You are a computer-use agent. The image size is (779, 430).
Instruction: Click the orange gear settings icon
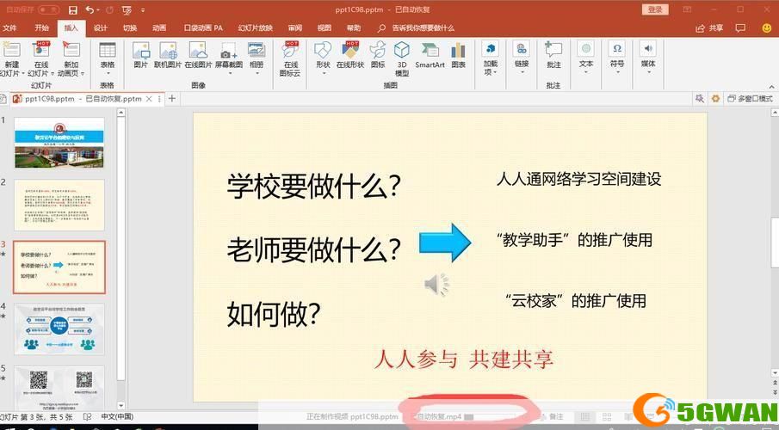[x=715, y=98]
